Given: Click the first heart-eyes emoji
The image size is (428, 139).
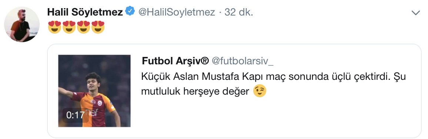Looking at the screenshot, I should click(54, 27).
